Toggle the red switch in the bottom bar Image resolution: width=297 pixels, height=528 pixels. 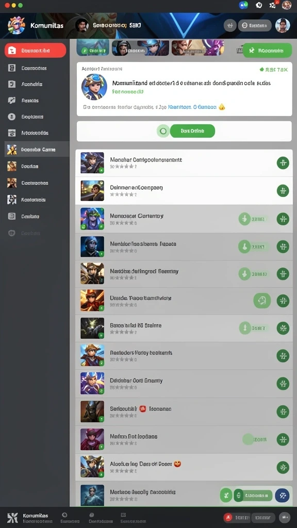237,518
